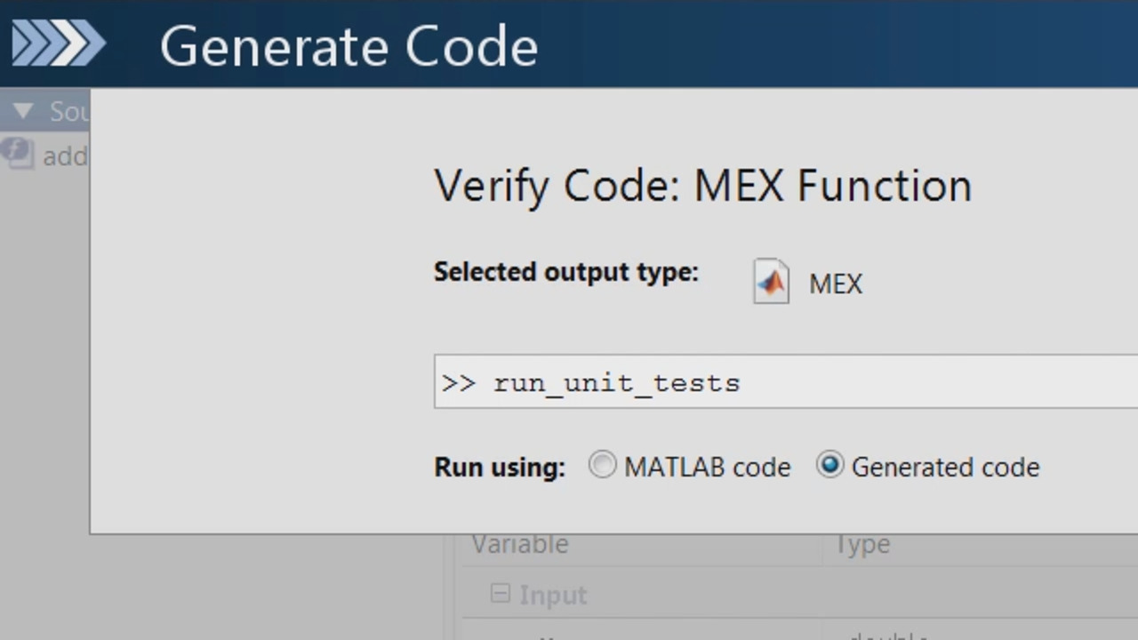
Task: Click the Source Code panel header text
Action: click(x=69, y=111)
